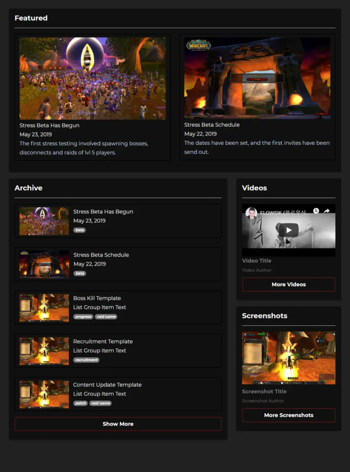Click the Video Title text

[x=257, y=261]
